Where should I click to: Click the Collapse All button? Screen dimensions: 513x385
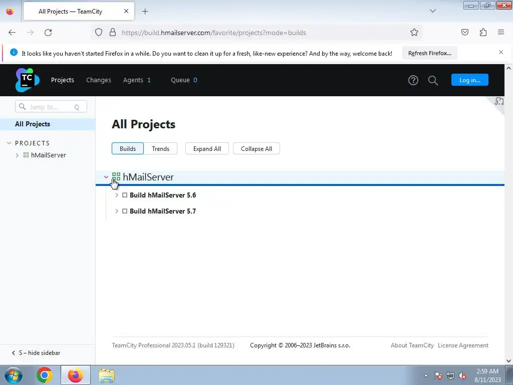(256, 148)
